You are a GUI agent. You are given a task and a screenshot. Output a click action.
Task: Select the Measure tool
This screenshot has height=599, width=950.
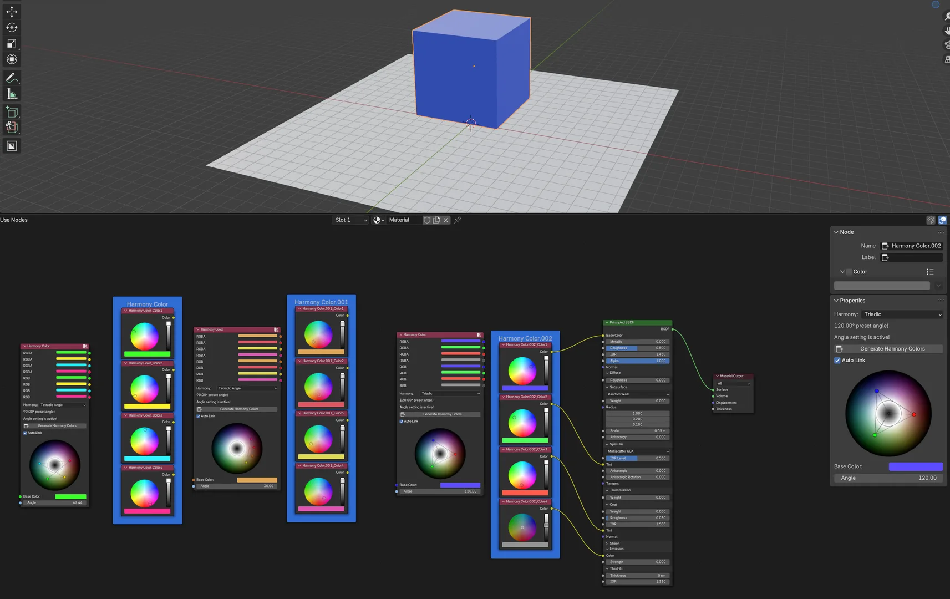12,94
